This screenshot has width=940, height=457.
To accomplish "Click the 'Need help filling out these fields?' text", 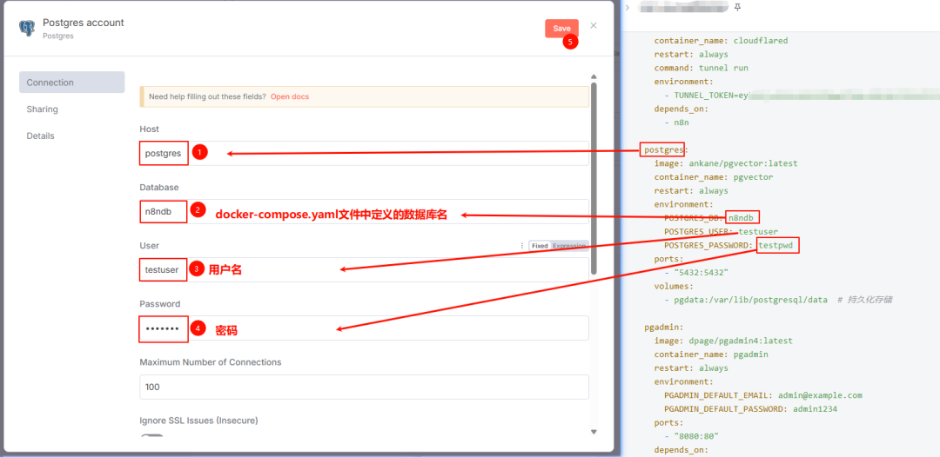I will [x=207, y=96].
